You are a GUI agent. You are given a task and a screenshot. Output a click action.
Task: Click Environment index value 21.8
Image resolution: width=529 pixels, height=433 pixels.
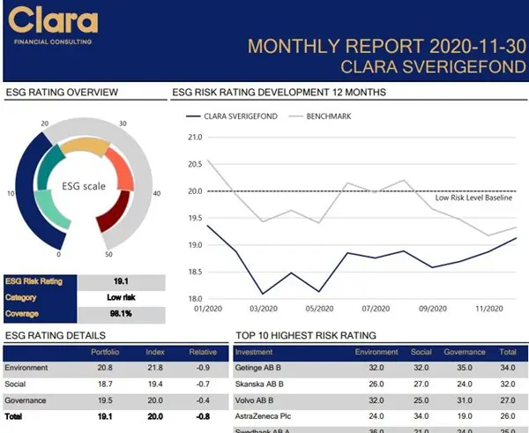(x=155, y=368)
